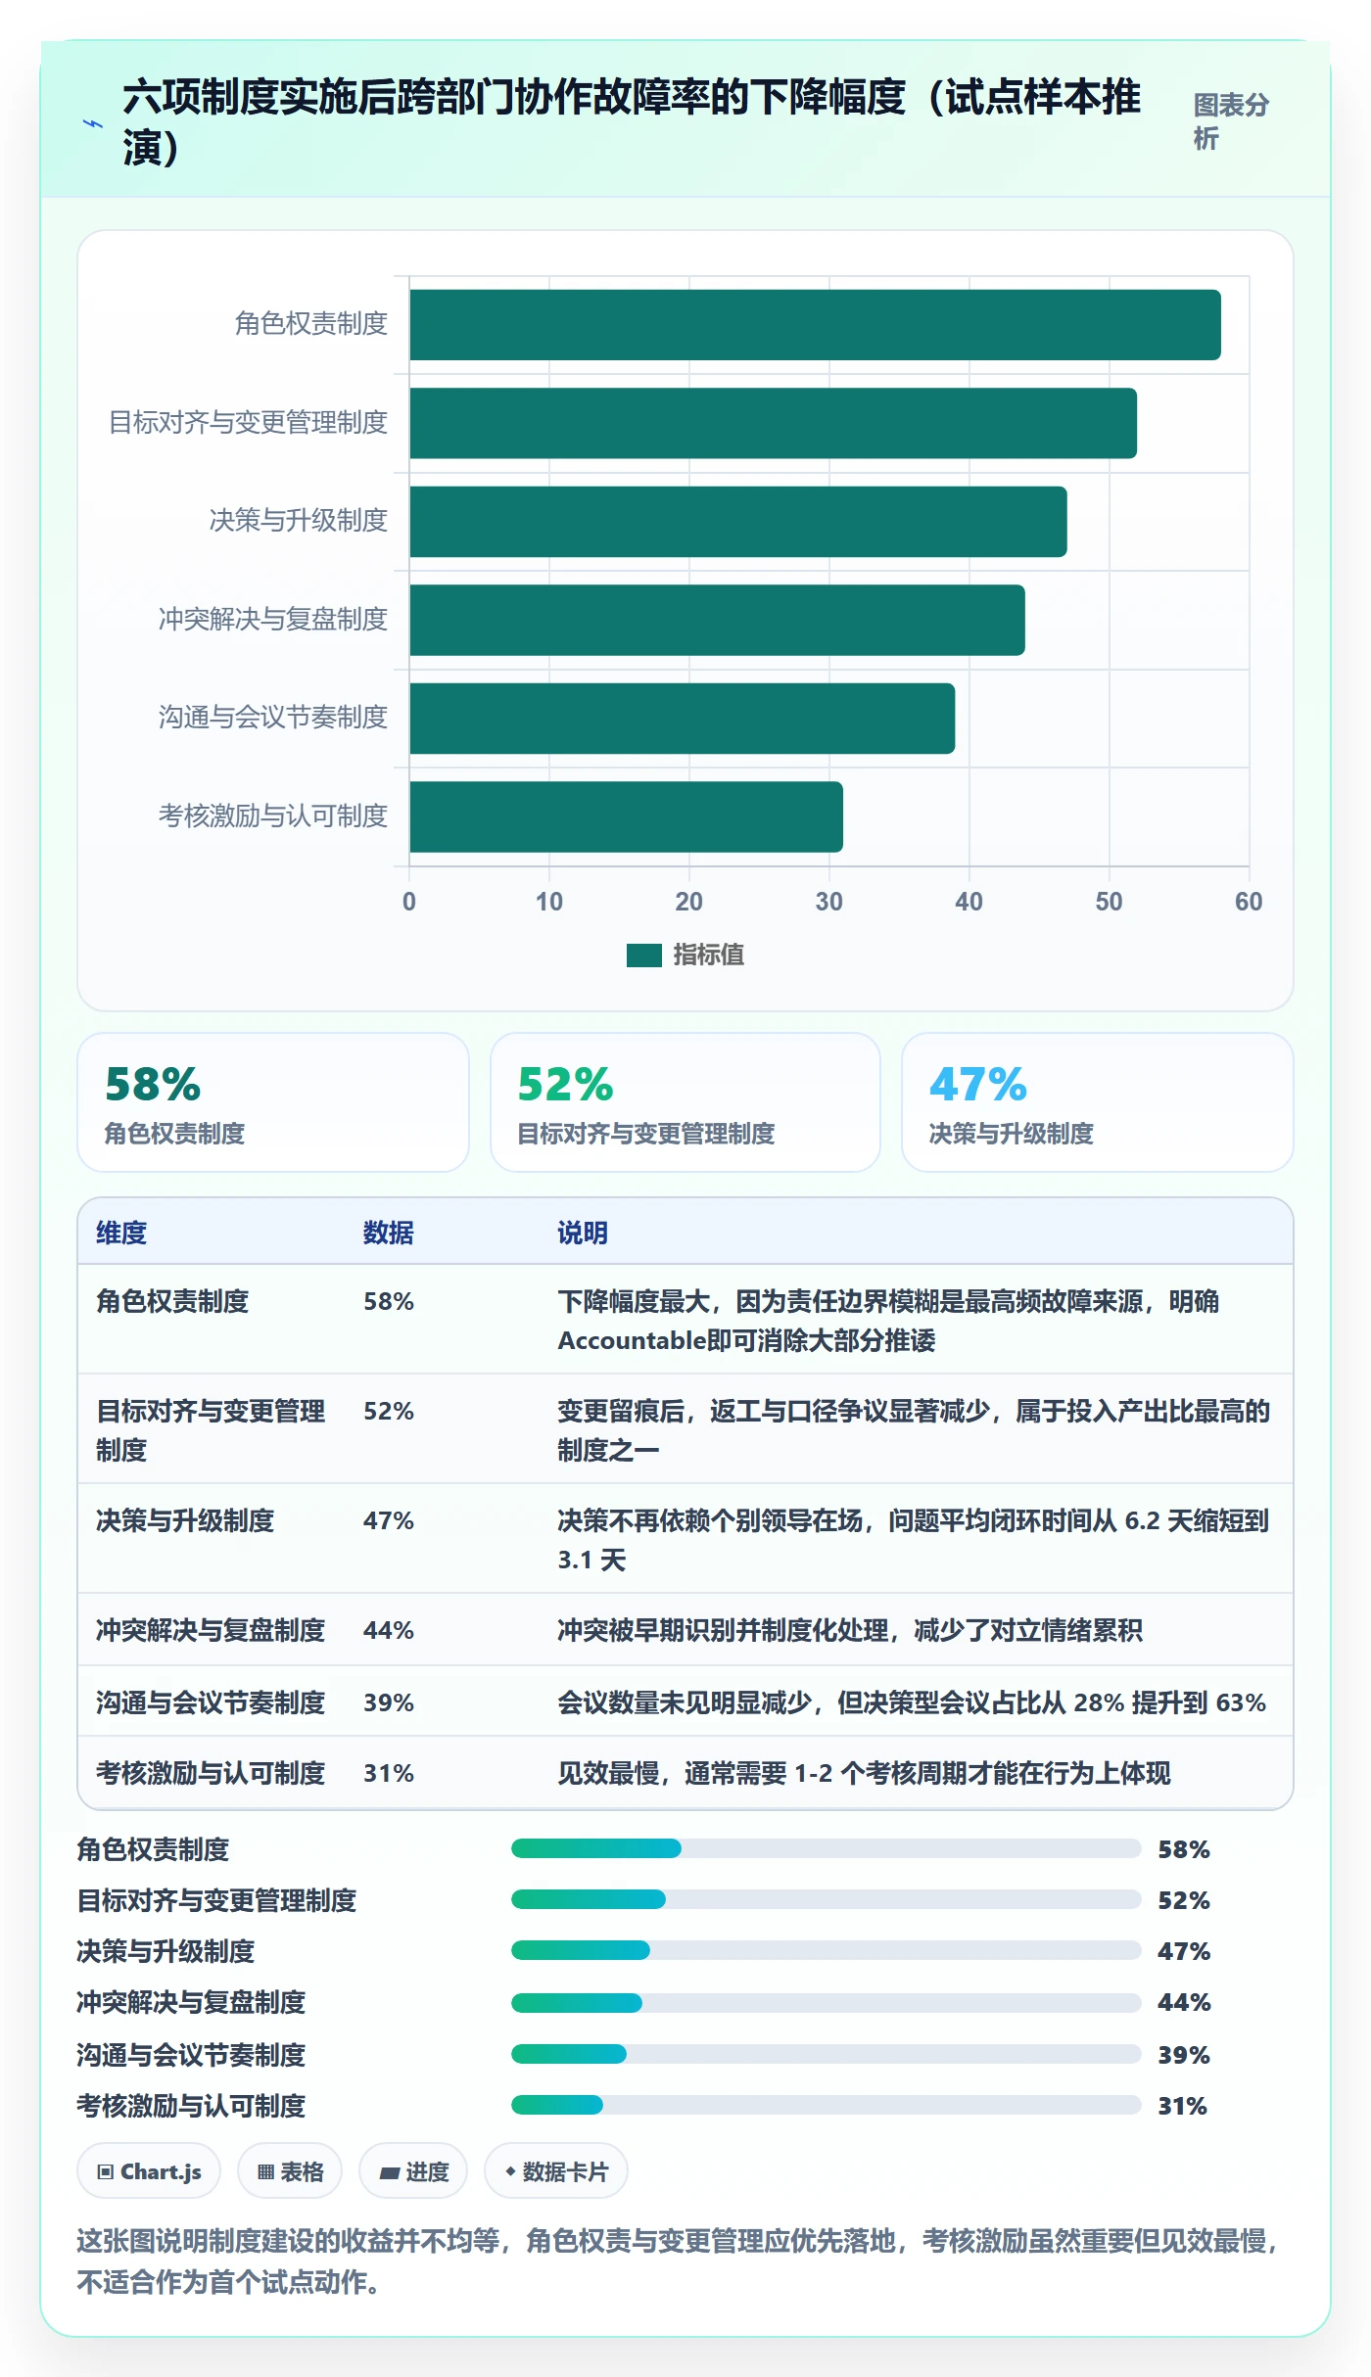
Task: Click the 39% value beside 沟通与会议节奏制度 bar
Action: (x=1184, y=2055)
